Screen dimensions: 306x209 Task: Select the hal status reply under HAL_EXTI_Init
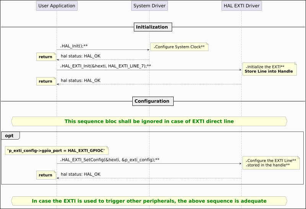(80, 81)
